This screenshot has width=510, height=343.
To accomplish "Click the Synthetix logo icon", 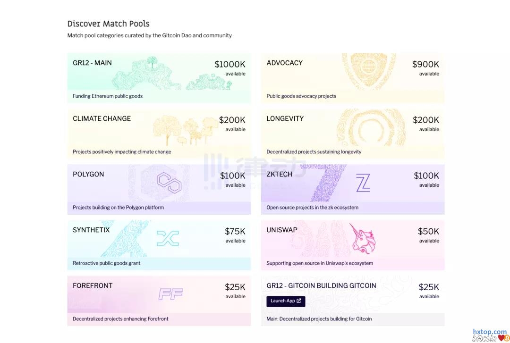I will [168, 238].
